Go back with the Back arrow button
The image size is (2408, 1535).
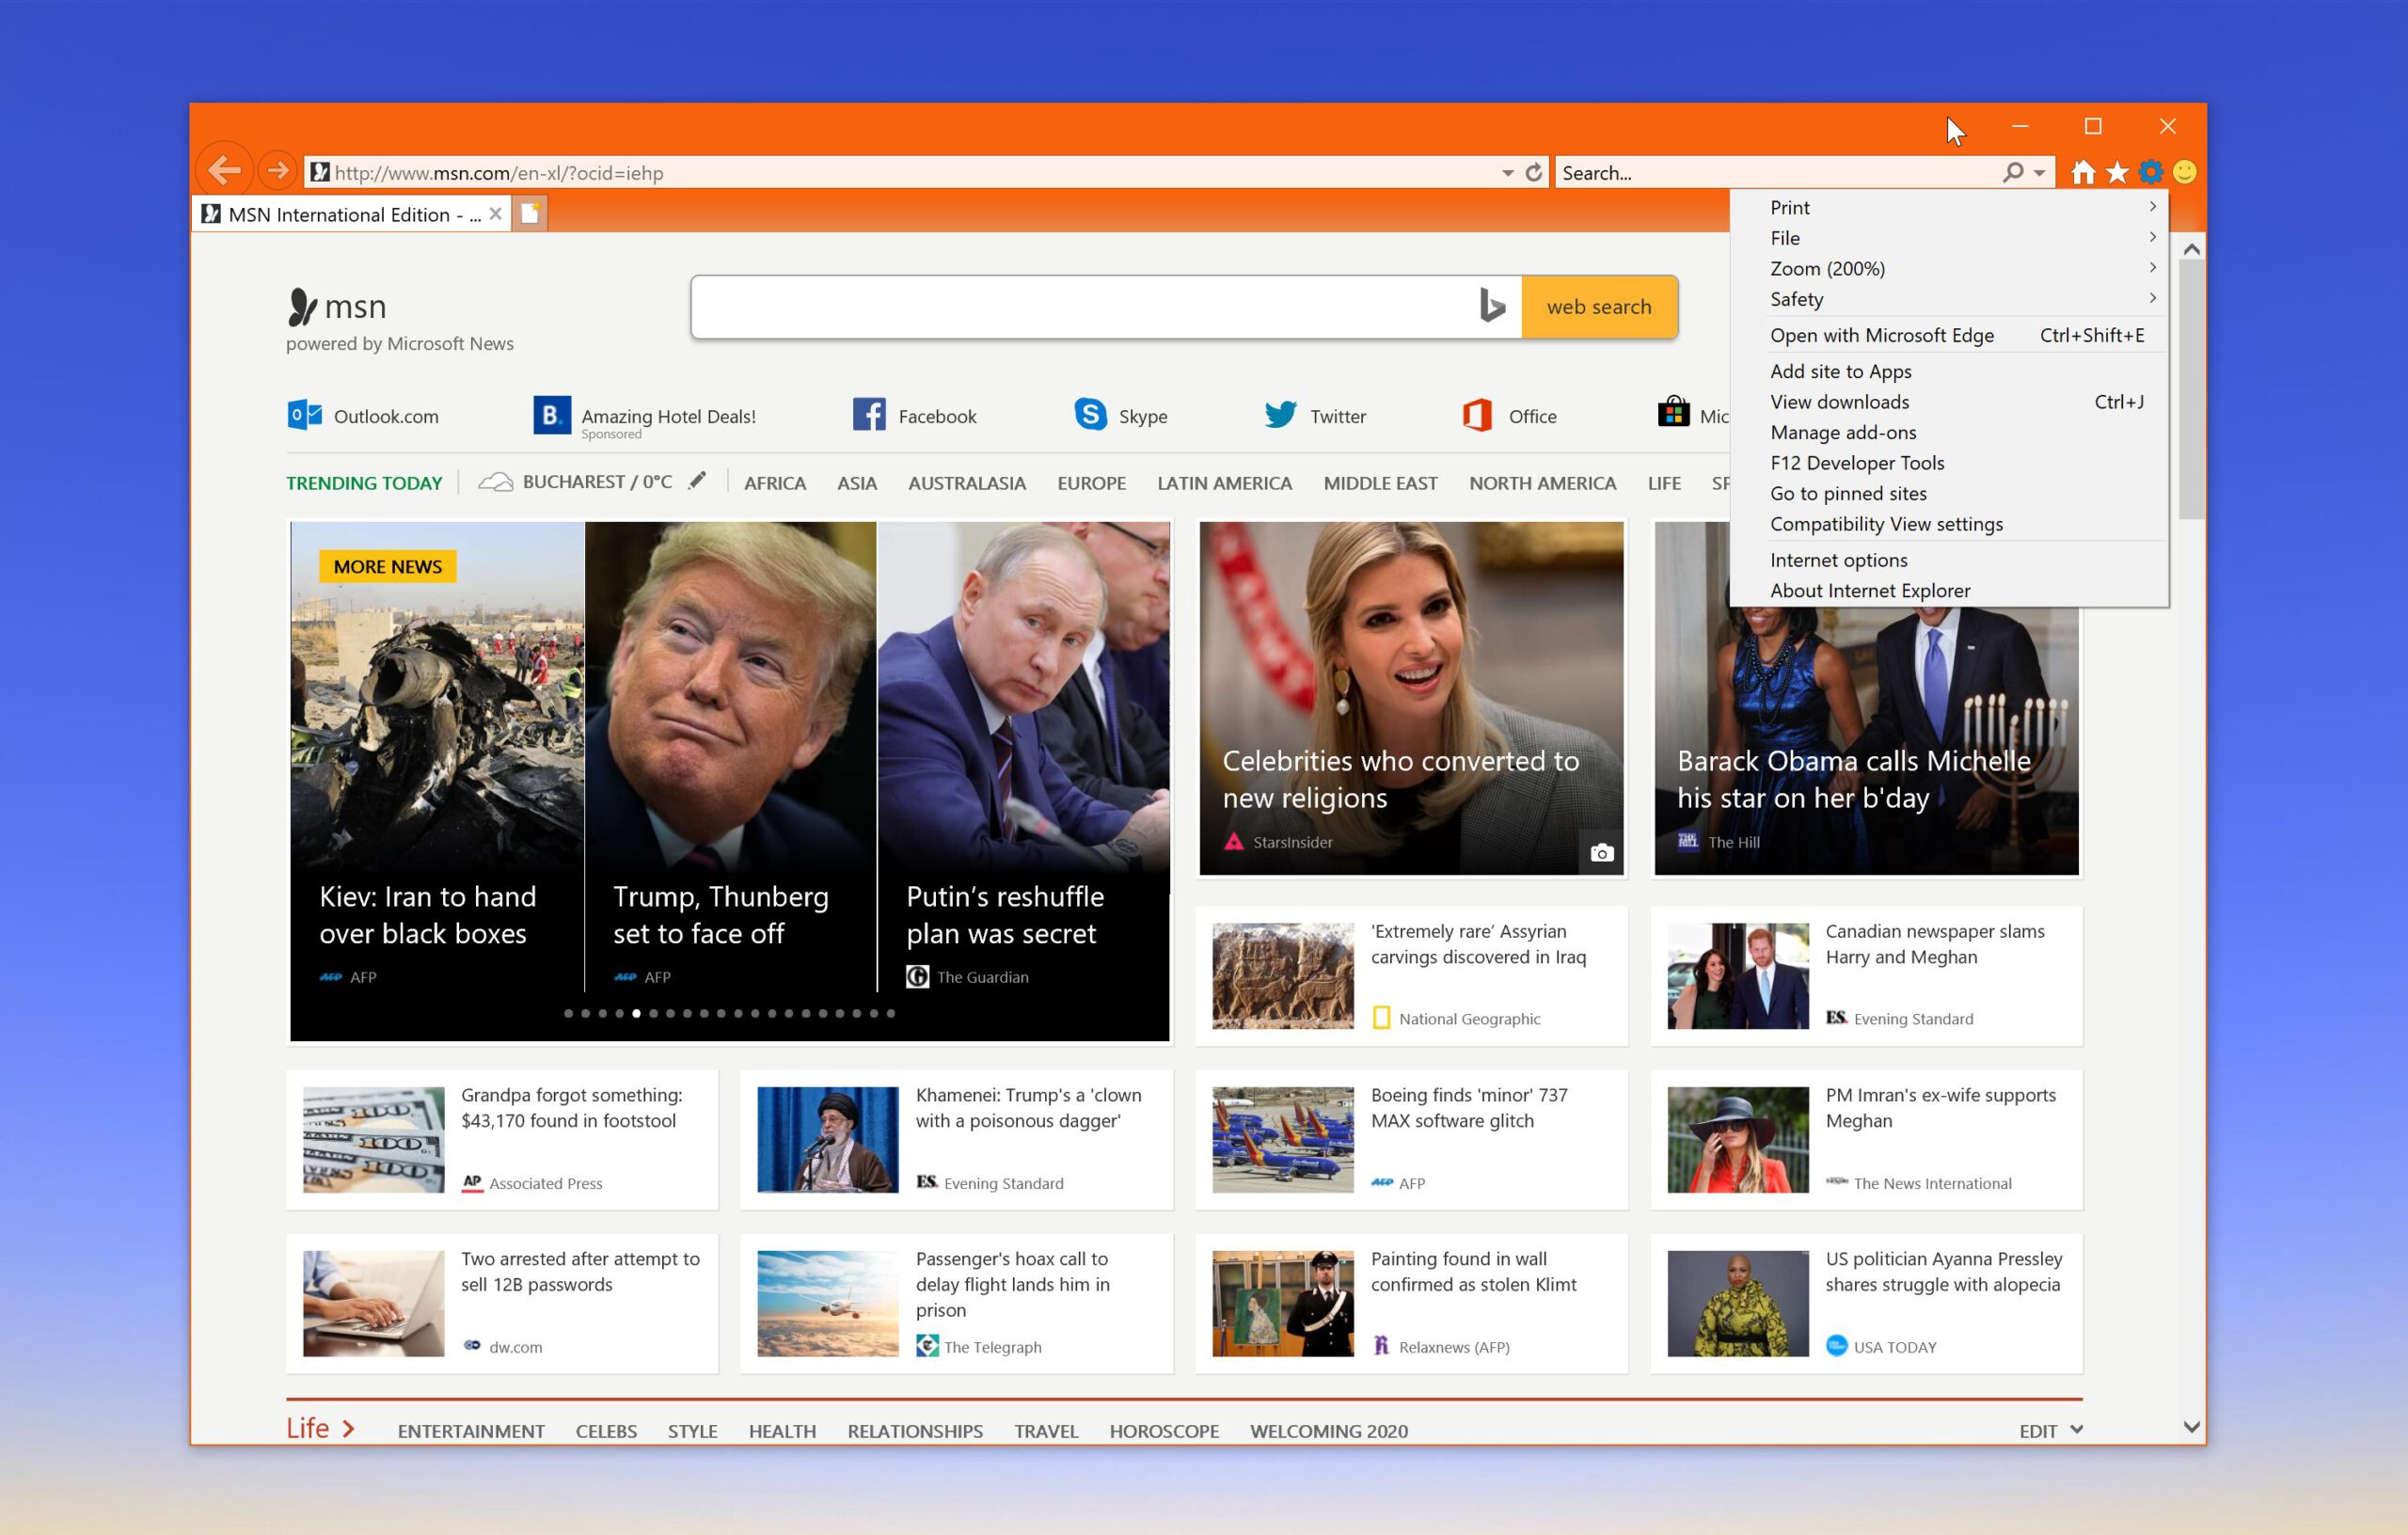pyautogui.click(x=225, y=171)
